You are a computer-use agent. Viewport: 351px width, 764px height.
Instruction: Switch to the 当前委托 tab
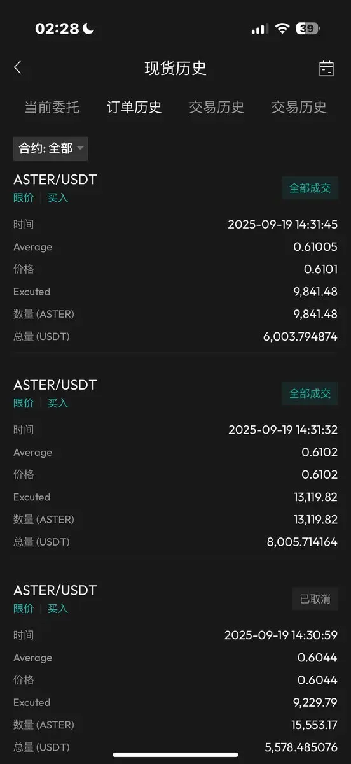[x=52, y=107]
